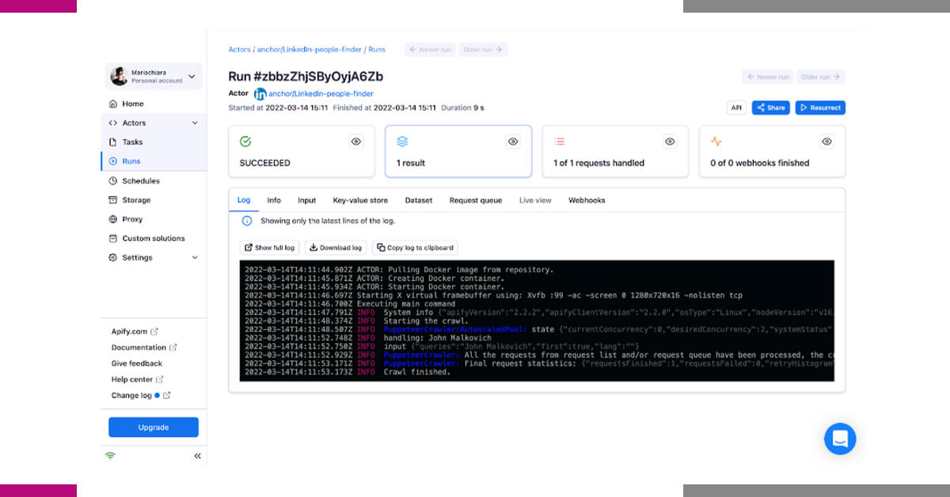The width and height of the screenshot is (950, 497).
Task: Click Newer run button at top right
Action: click(768, 77)
